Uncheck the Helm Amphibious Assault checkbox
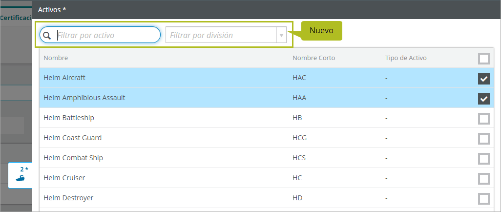The width and height of the screenshot is (501, 212). [x=484, y=99]
